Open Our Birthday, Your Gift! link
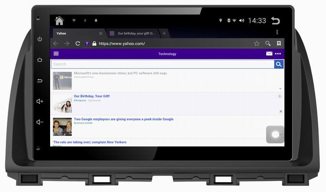The image size is (326, 192). 92,96
